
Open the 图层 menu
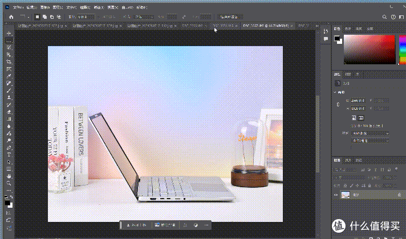click(58, 7)
